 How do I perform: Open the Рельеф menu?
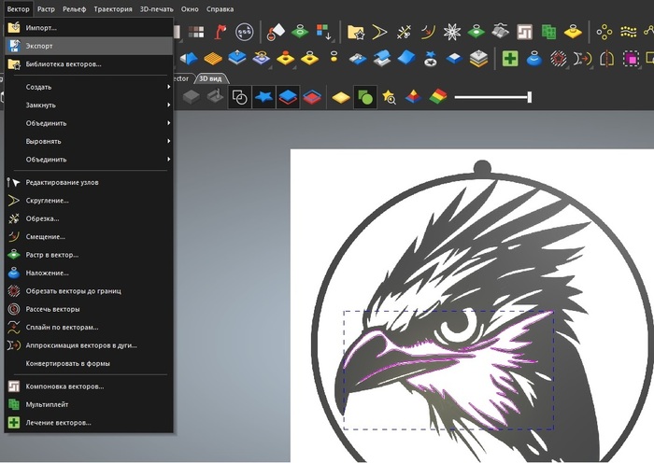tap(74, 8)
